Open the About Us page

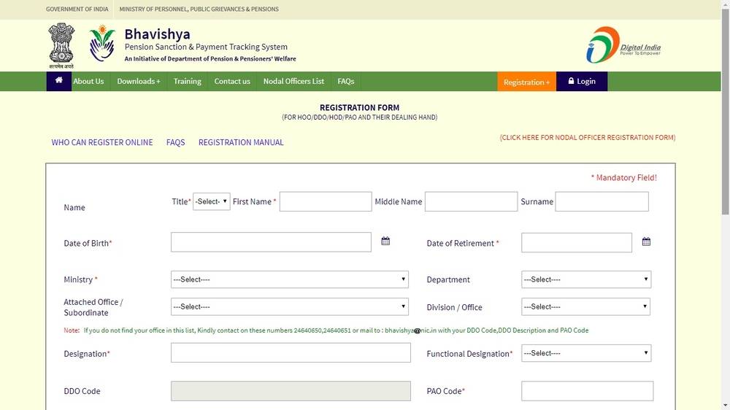pos(88,81)
